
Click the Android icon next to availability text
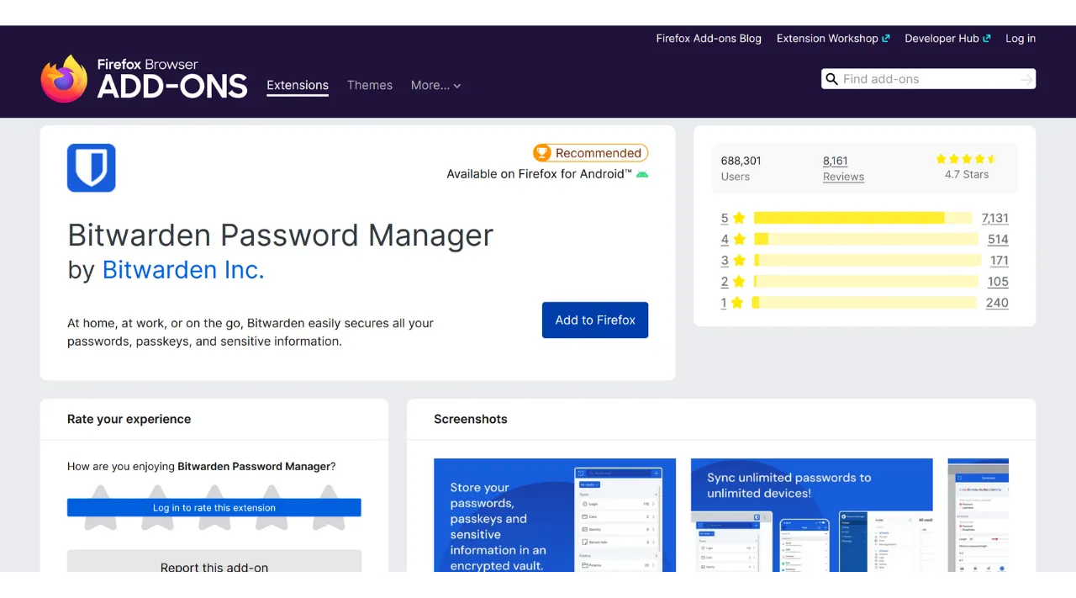[x=644, y=174]
